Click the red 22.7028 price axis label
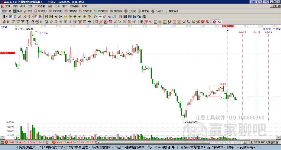Image resolution: width=281 pixels, height=150 pixels. point(7,53)
